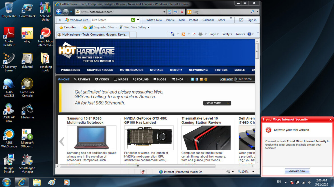Open the Live Search options dropdown arrow
This screenshot has width=334, height=187.
pos(138,20)
